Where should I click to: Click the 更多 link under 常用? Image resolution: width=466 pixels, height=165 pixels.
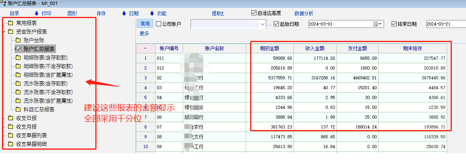coord(144,33)
